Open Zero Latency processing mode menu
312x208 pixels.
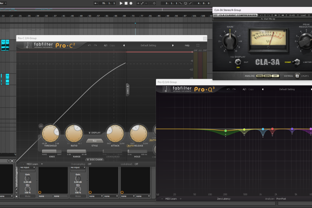(x=224, y=198)
